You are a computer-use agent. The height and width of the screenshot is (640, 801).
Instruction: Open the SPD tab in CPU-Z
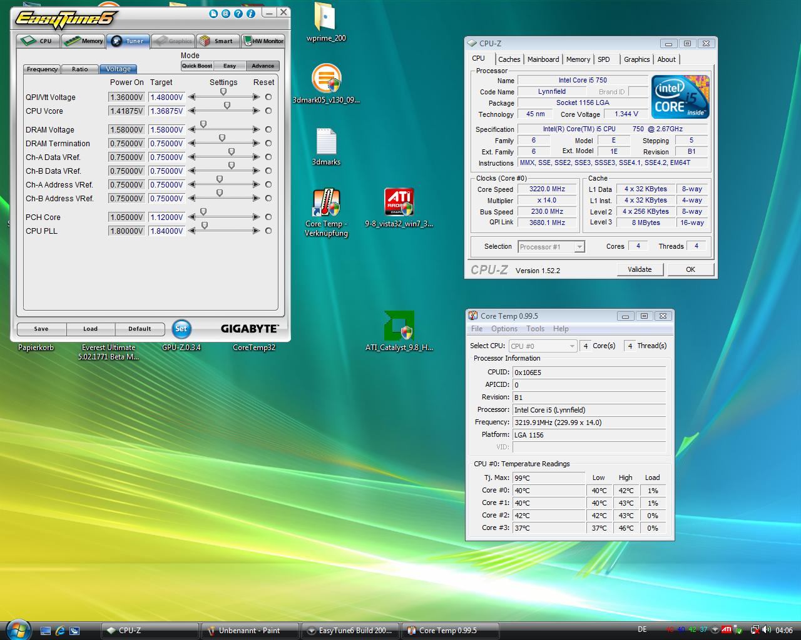pyautogui.click(x=604, y=59)
